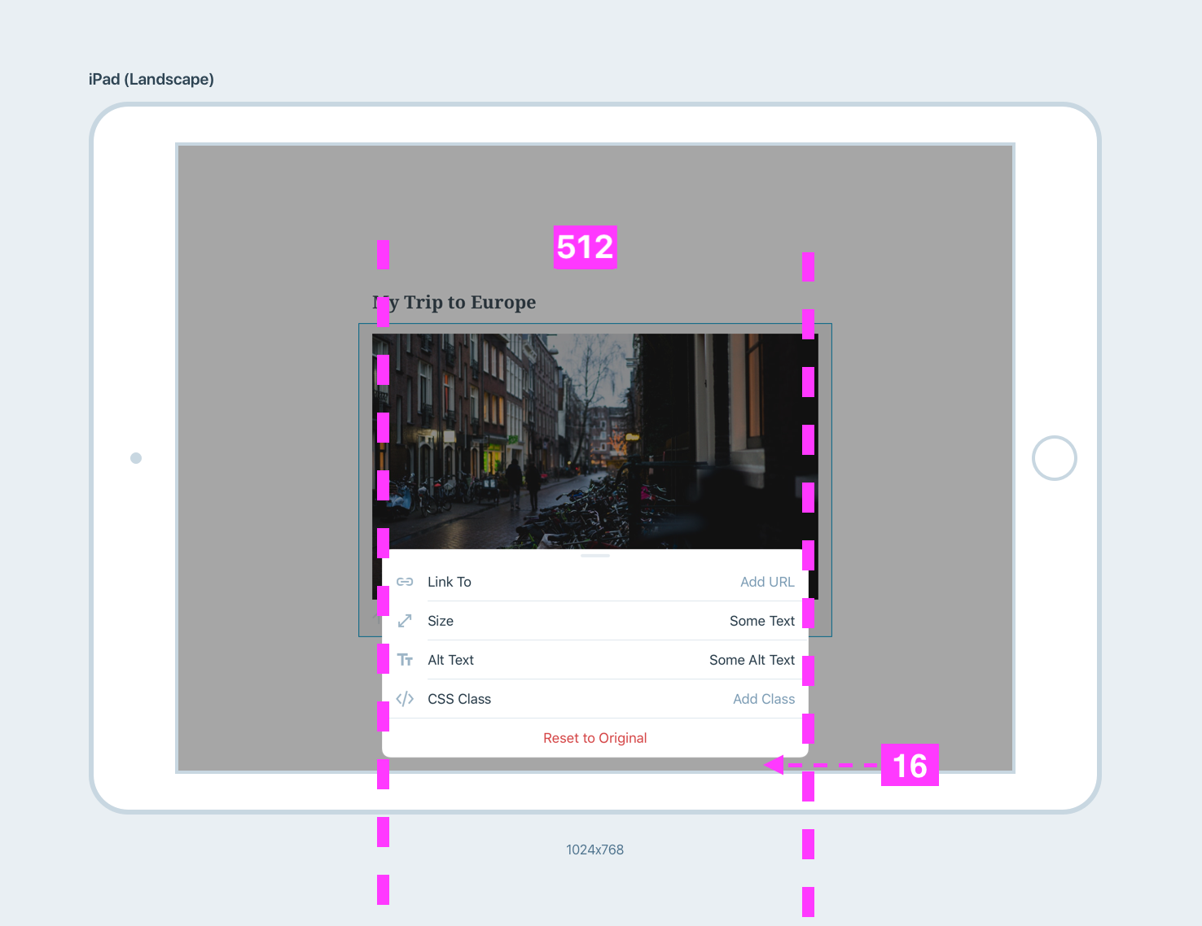The width and height of the screenshot is (1202, 926).
Task: Click the iPad front camera dot
Action: point(136,458)
